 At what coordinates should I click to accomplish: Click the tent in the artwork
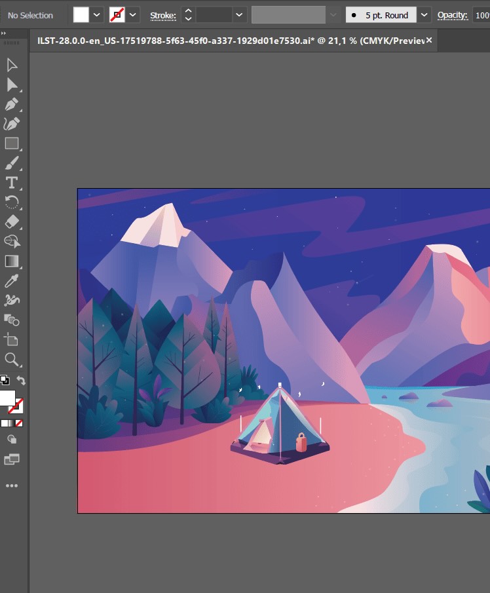pyautogui.click(x=280, y=425)
